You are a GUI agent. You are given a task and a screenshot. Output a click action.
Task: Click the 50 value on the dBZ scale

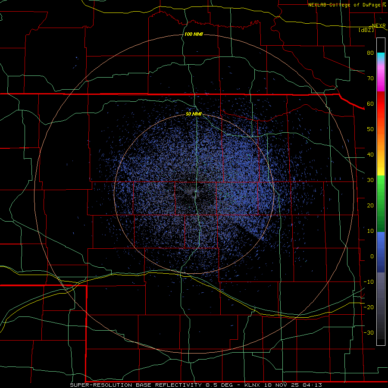(370, 129)
